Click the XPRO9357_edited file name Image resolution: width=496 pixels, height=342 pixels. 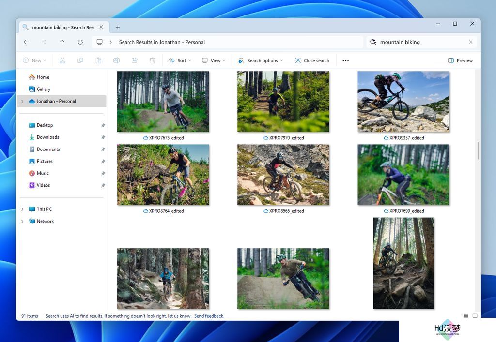[406, 138]
